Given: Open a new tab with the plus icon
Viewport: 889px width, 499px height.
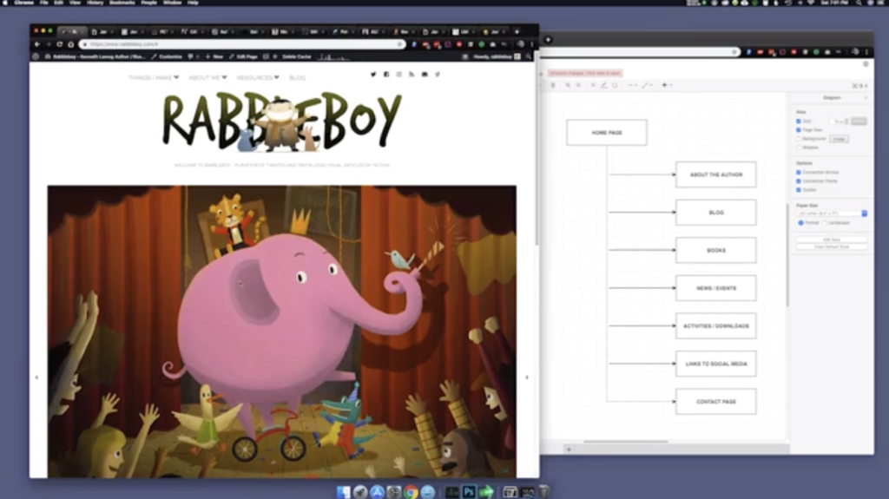Looking at the screenshot, I should [x=517, y=32].
